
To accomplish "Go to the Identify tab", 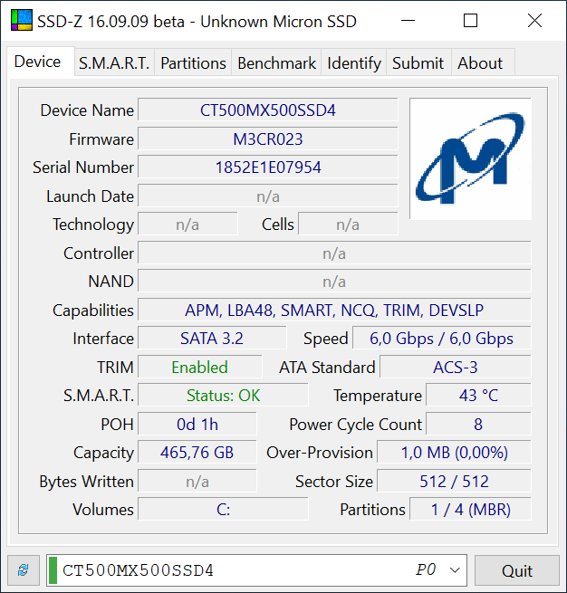I will pyautogui.click(x=353, y=62).
